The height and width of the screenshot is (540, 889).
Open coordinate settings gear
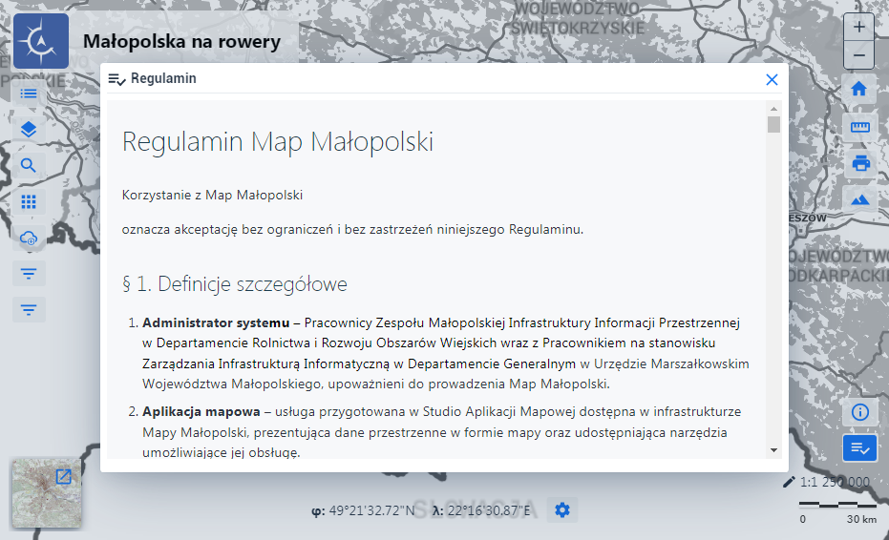click(561, 510)
